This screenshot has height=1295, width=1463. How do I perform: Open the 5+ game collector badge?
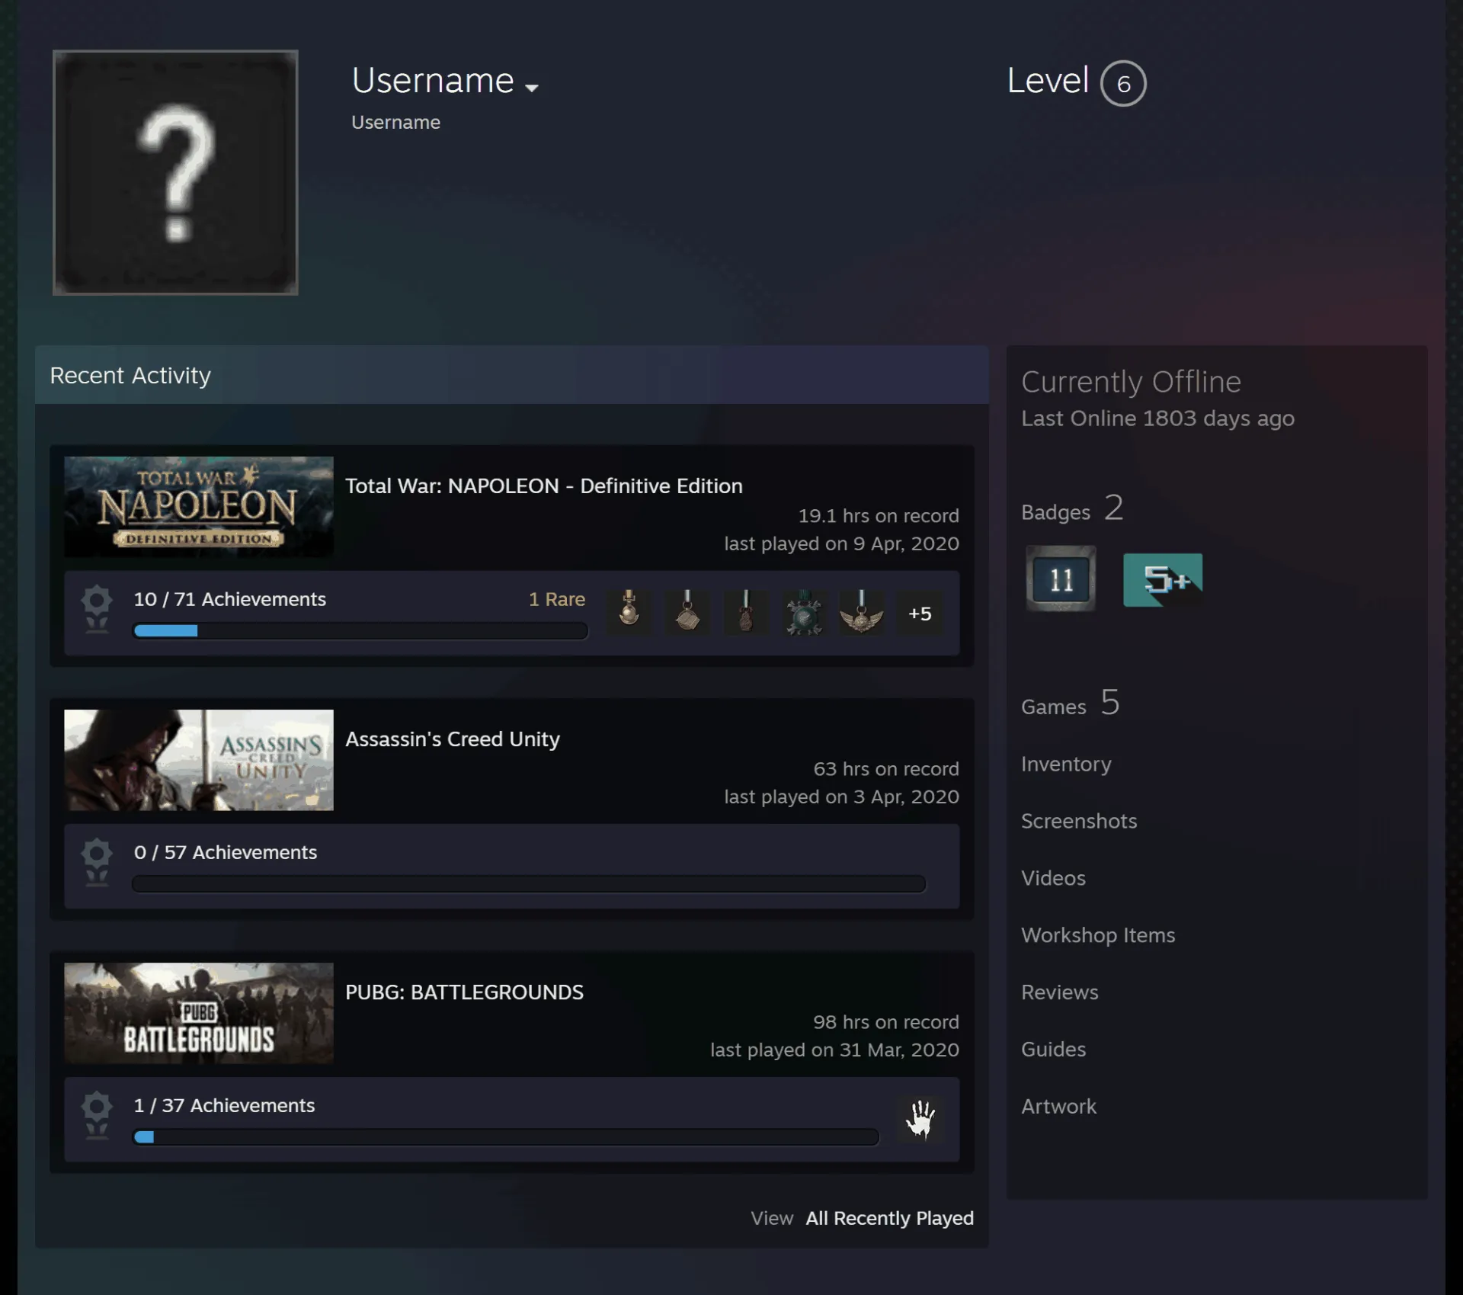click(x=1163, y=579)
